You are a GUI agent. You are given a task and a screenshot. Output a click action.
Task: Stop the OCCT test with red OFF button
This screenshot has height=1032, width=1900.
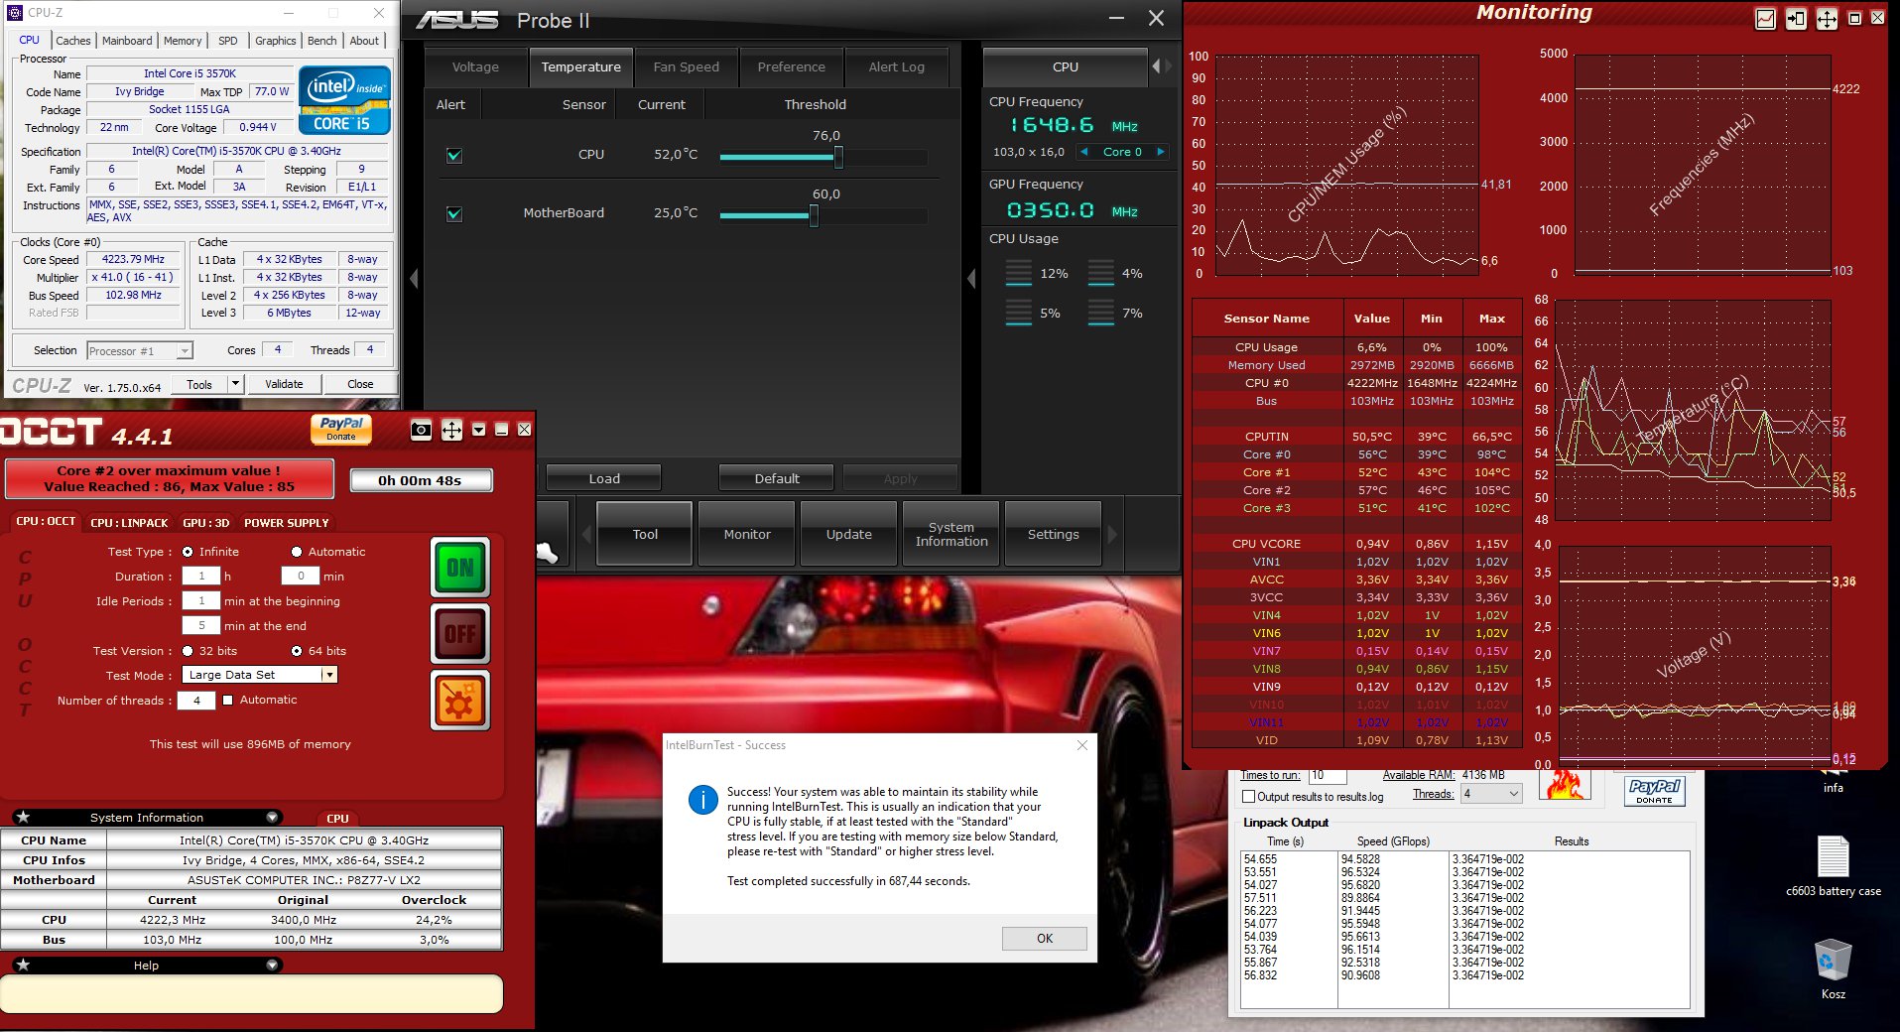click(x=460, y=633)
